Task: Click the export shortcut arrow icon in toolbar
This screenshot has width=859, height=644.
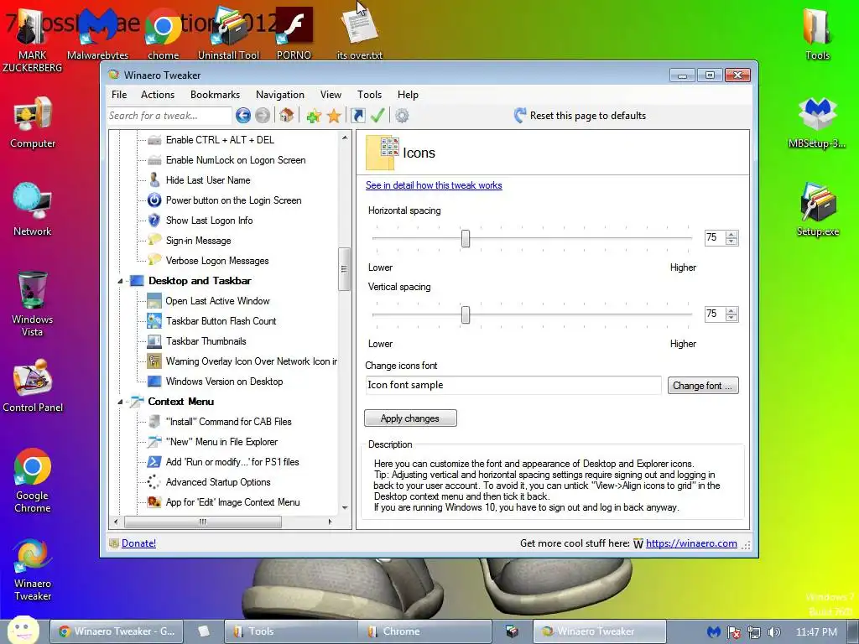Action: [x=357, y=116]
